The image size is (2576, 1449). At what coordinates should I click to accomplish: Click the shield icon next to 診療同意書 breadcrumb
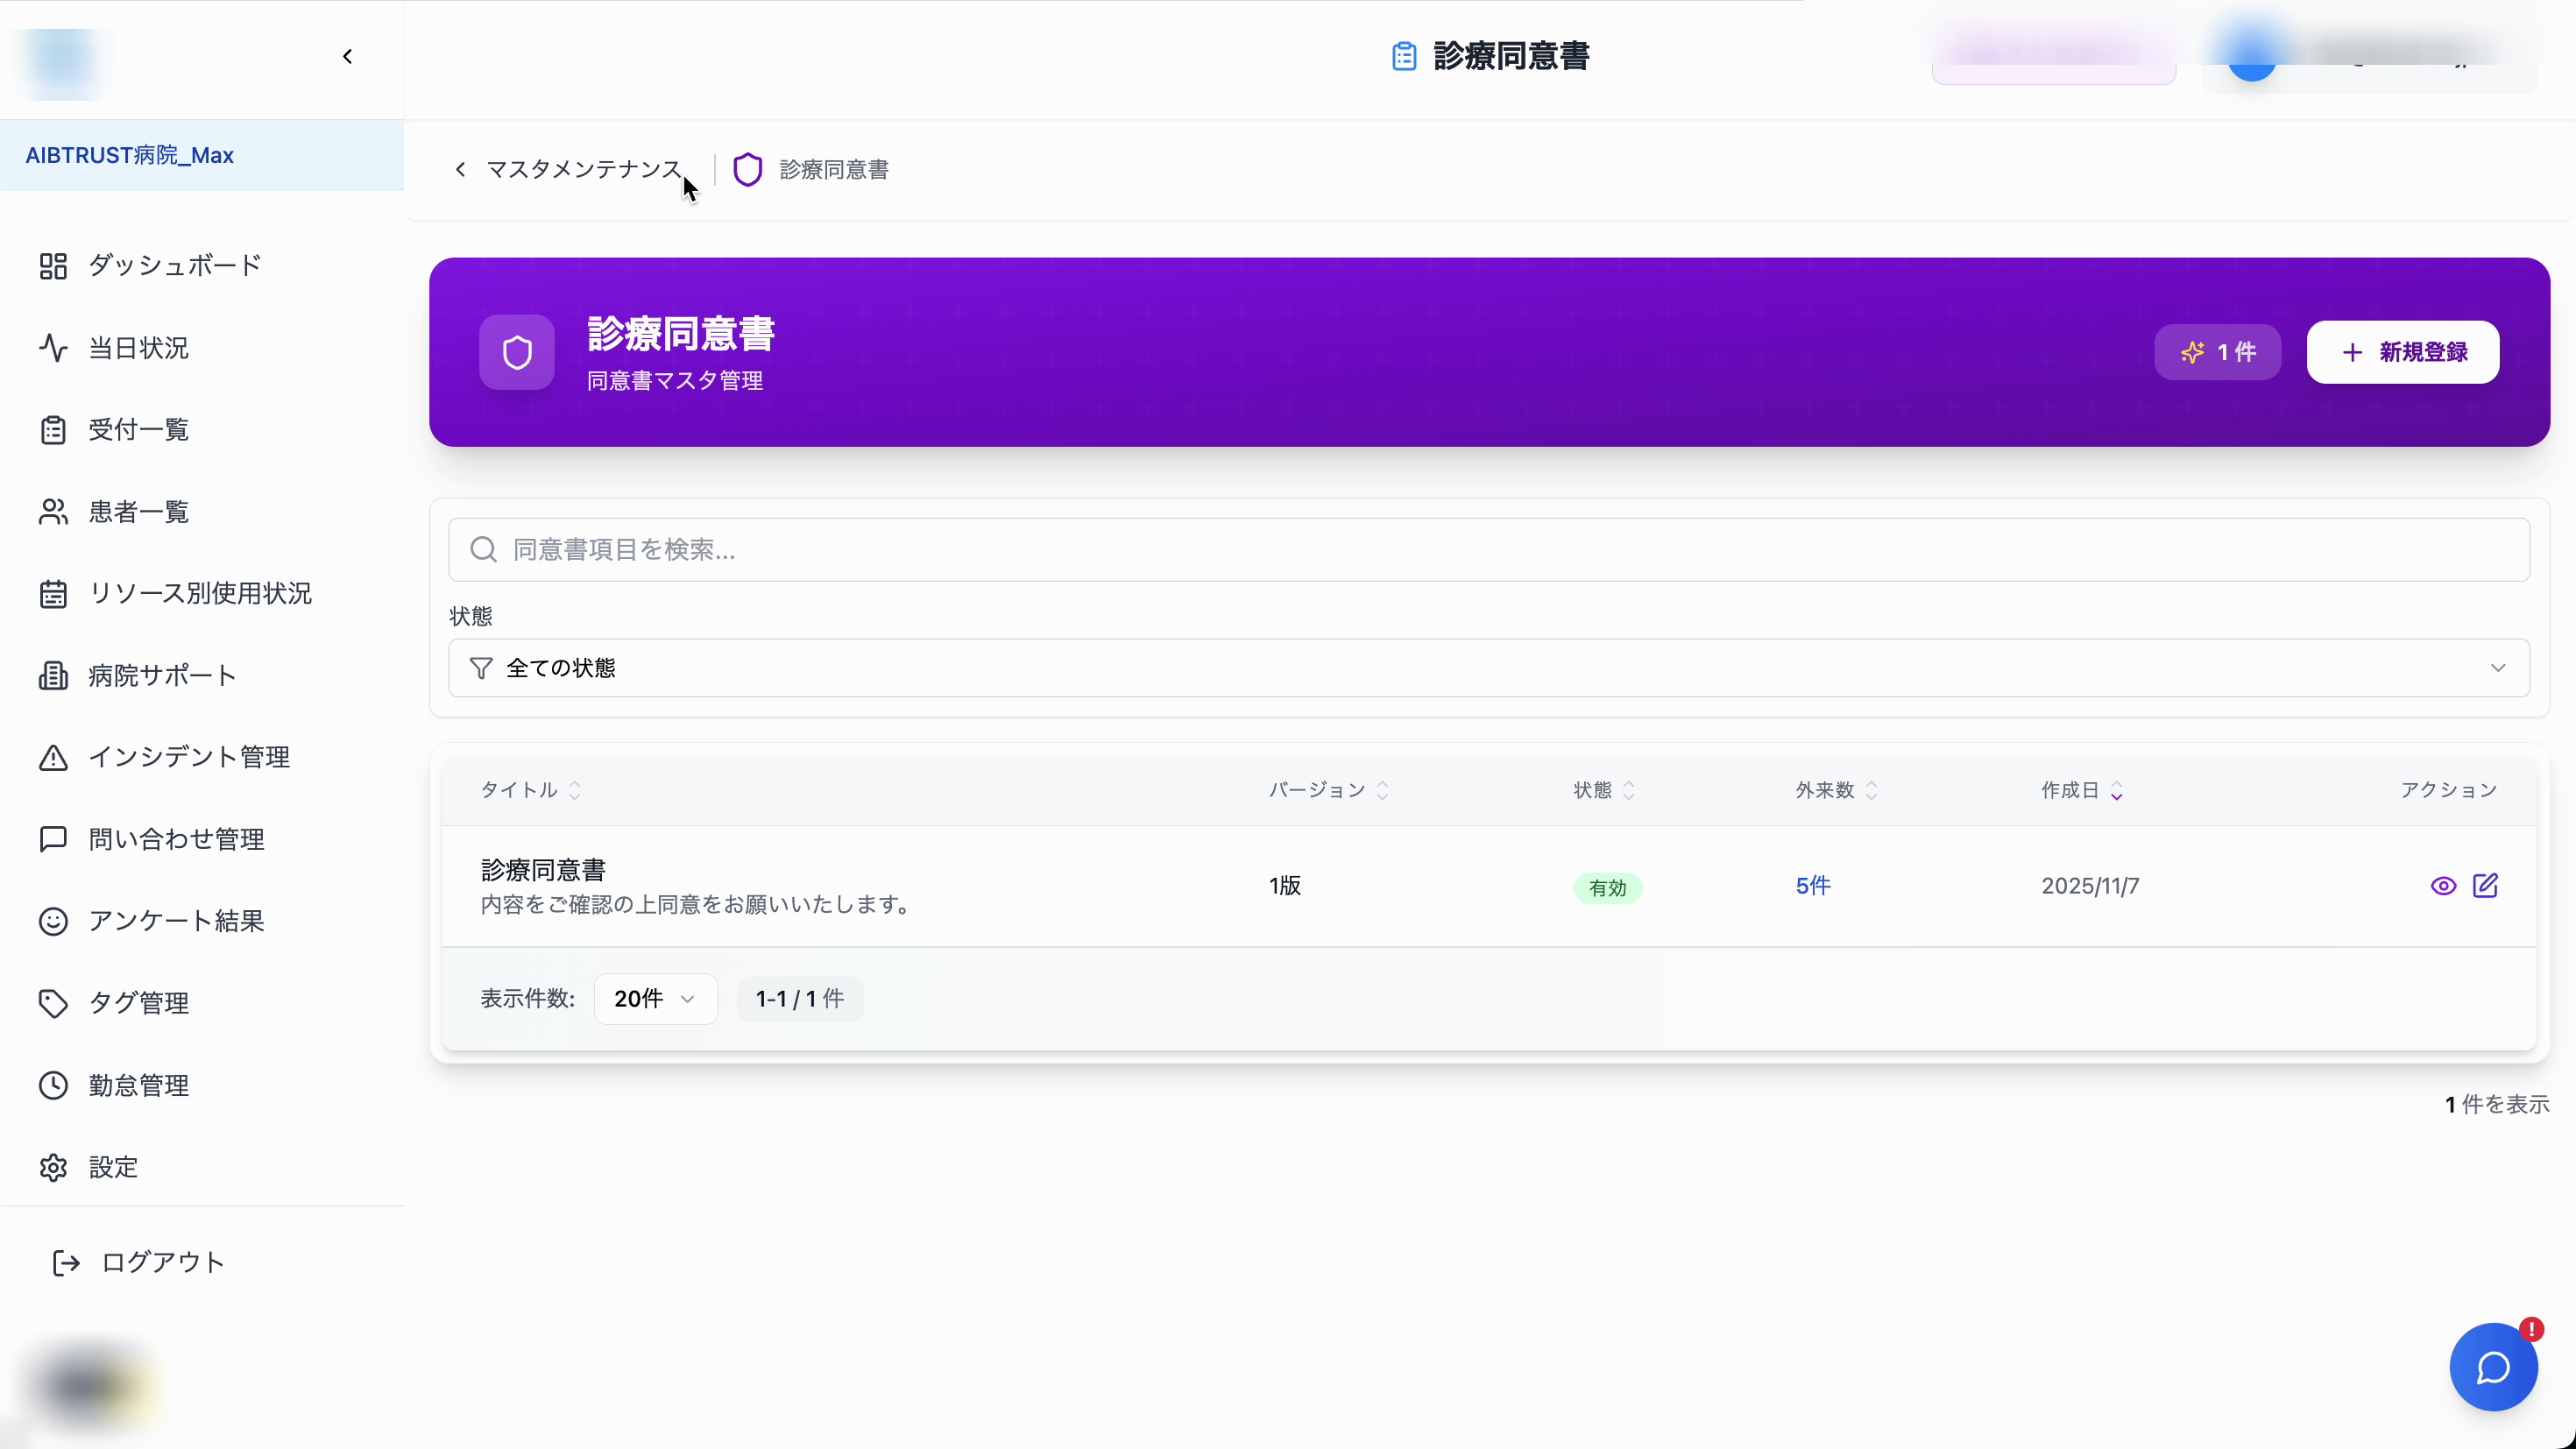tap(748, 169)
